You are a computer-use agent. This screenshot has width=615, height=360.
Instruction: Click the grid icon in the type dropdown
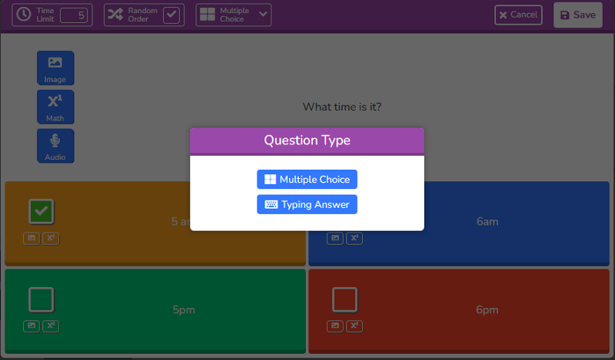208,15
